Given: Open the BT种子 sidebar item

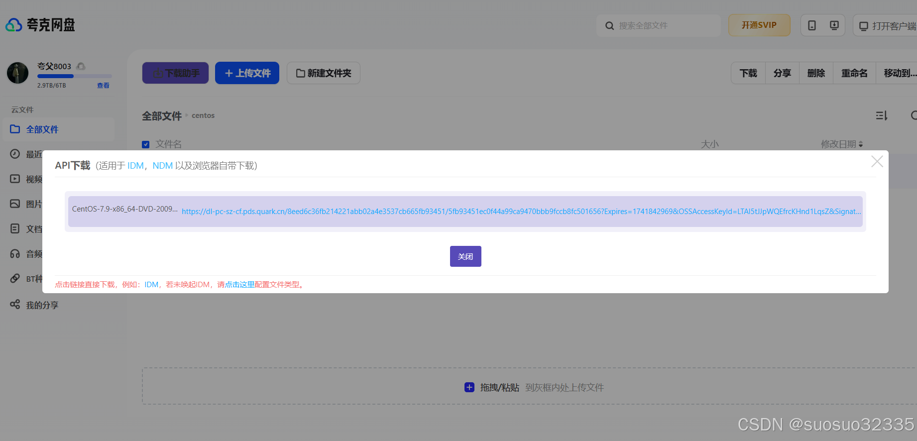Looking at the screenshot, I should coord(26,279).
